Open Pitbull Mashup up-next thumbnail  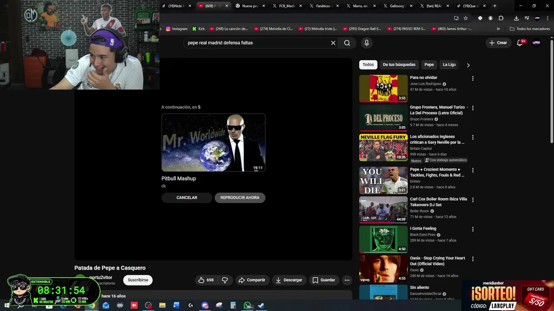point(213,143)
